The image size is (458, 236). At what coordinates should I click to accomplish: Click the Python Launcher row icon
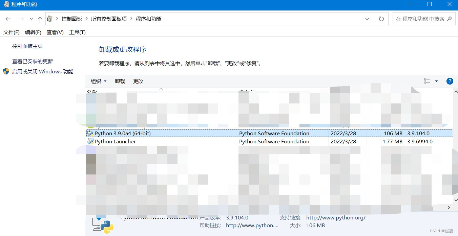90,141
